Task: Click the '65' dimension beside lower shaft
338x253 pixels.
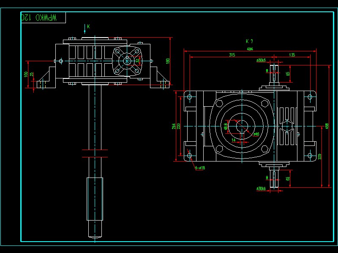Action: 288,179
